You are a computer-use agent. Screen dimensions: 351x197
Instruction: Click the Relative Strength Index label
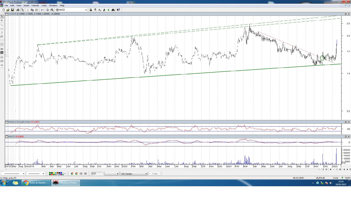[x=19, y=122]
